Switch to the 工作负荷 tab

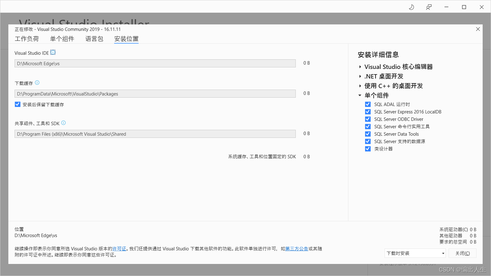click(27, 39)
